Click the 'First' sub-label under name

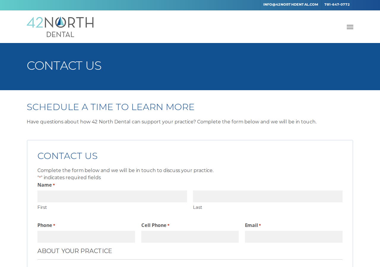(42, 207)
